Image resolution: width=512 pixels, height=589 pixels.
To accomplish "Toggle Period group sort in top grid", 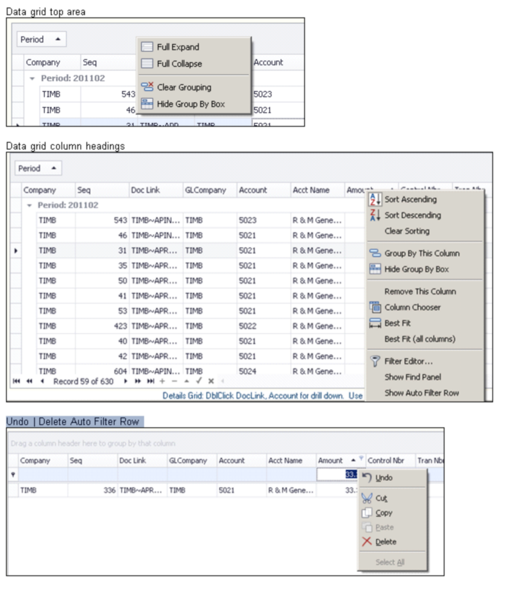I will [x=41, y=39].
